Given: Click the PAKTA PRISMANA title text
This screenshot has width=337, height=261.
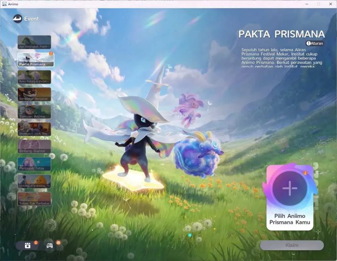Looking at the screenshot, I should (x=281, y=34).
